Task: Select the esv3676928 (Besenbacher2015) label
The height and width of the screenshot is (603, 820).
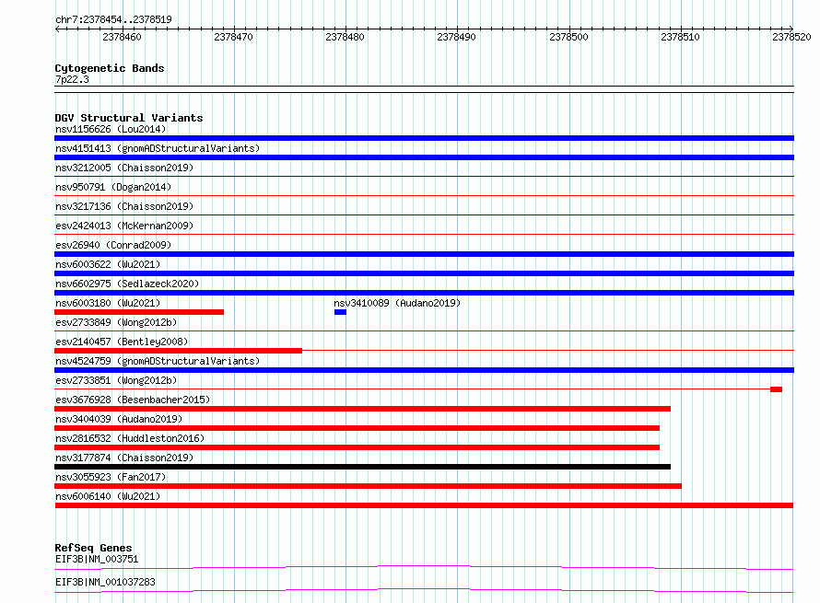Action: click(133, 400)
